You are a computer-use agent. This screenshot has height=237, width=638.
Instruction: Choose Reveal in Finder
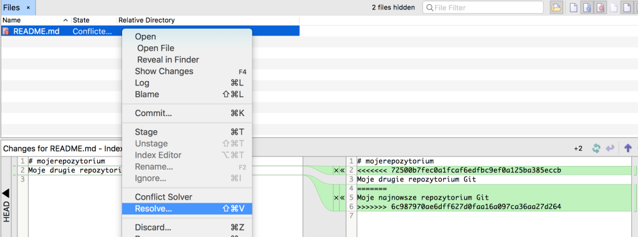187,59
